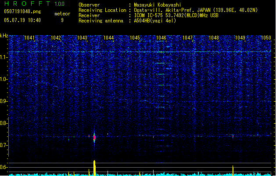Click time marker 1048
276x176 pixels.
coord(214,38)
